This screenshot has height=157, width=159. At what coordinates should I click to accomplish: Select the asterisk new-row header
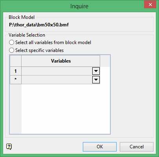(x=16, y=79)
